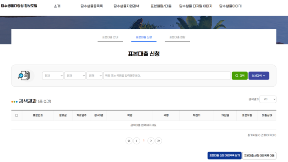Open the 담수생물종목록 menu
This screenshot has width=288, height=162.
(x=91, y=6)
